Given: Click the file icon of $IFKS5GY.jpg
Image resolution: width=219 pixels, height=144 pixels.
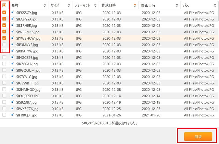Looking at the screenshot, I should pyautogui.click(x=13, y=12).
